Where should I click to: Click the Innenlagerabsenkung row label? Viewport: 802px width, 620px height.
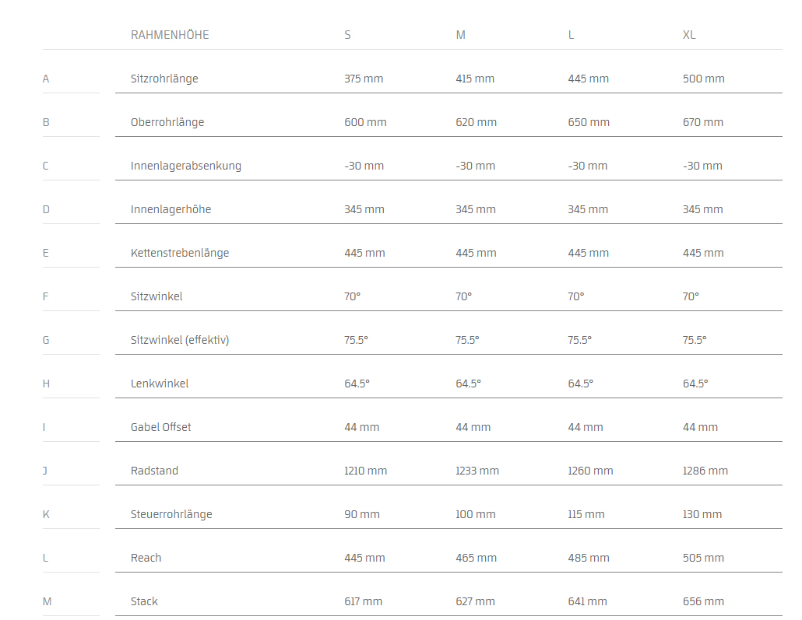click(186, 166)
